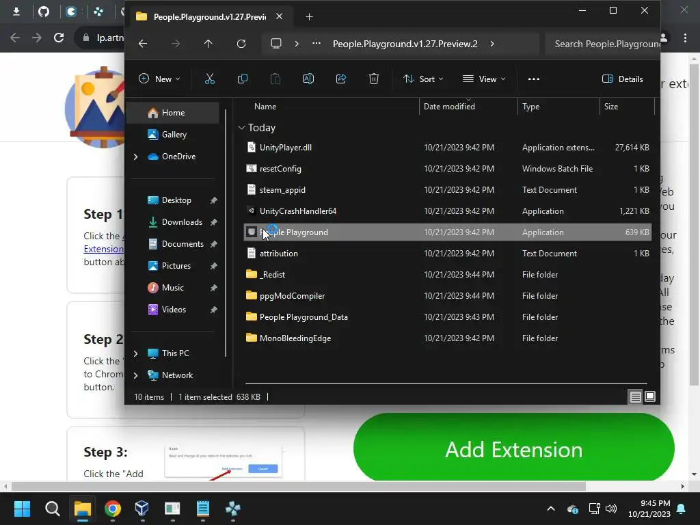This screenshot has height=525, width=700.
Task: Click the Share icon in toolbar
Action: tap(341, 79)
